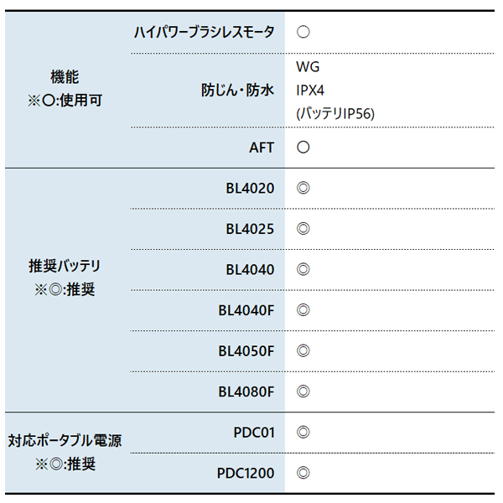Click the double circle for BL4040

click(x=303, y=269)
